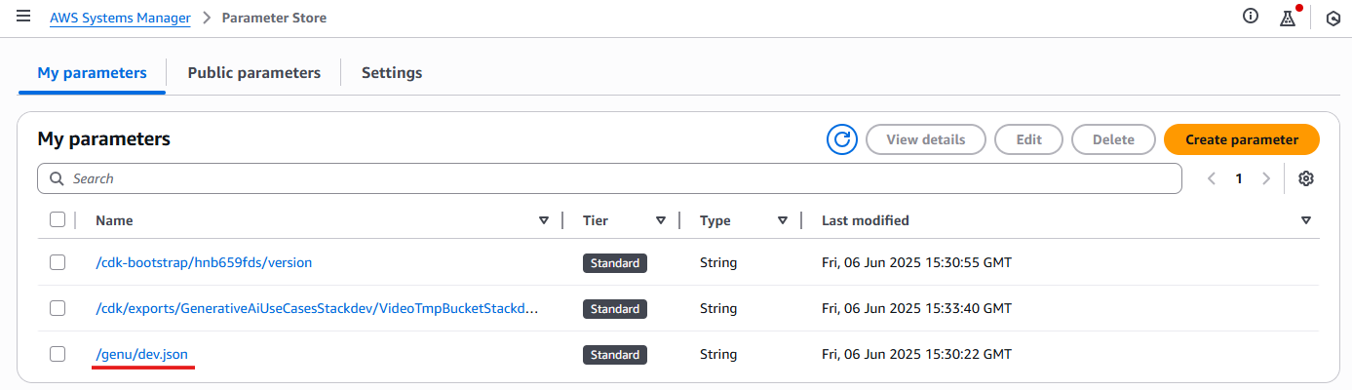The image size is (1352, 390).
Task: Open the /genu/dev.json parameter
Action: tap(141, 354)
